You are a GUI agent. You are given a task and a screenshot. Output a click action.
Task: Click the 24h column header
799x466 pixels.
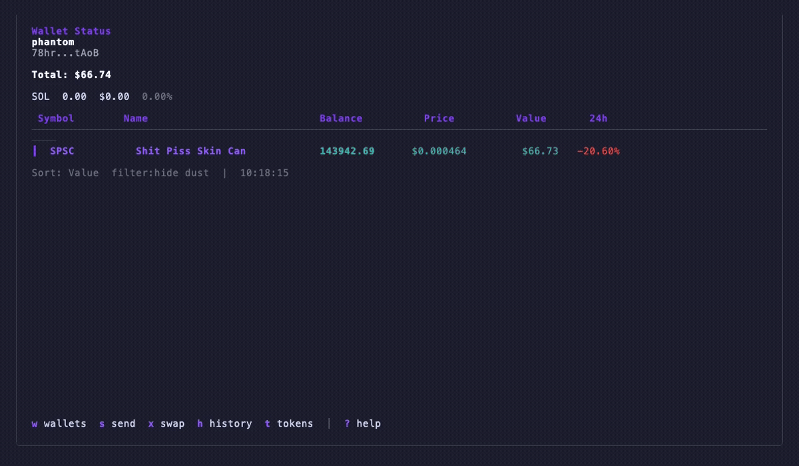599,118
